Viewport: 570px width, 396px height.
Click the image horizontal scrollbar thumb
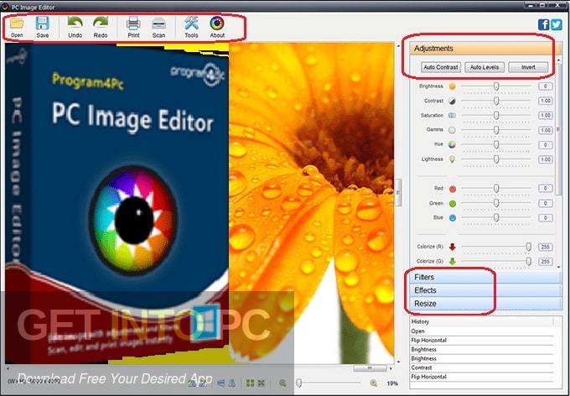pos(370,368)
